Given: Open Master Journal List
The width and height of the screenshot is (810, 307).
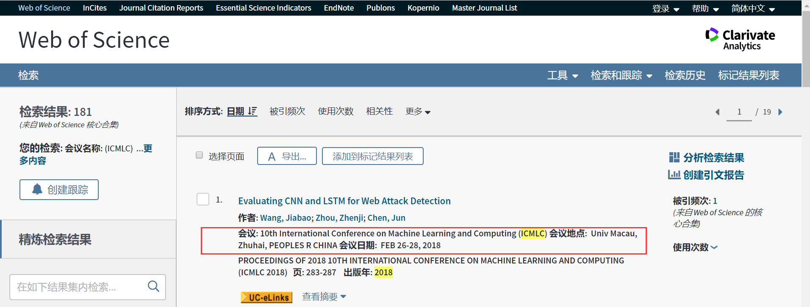Looking at the screenshot, I should point(484,8).
